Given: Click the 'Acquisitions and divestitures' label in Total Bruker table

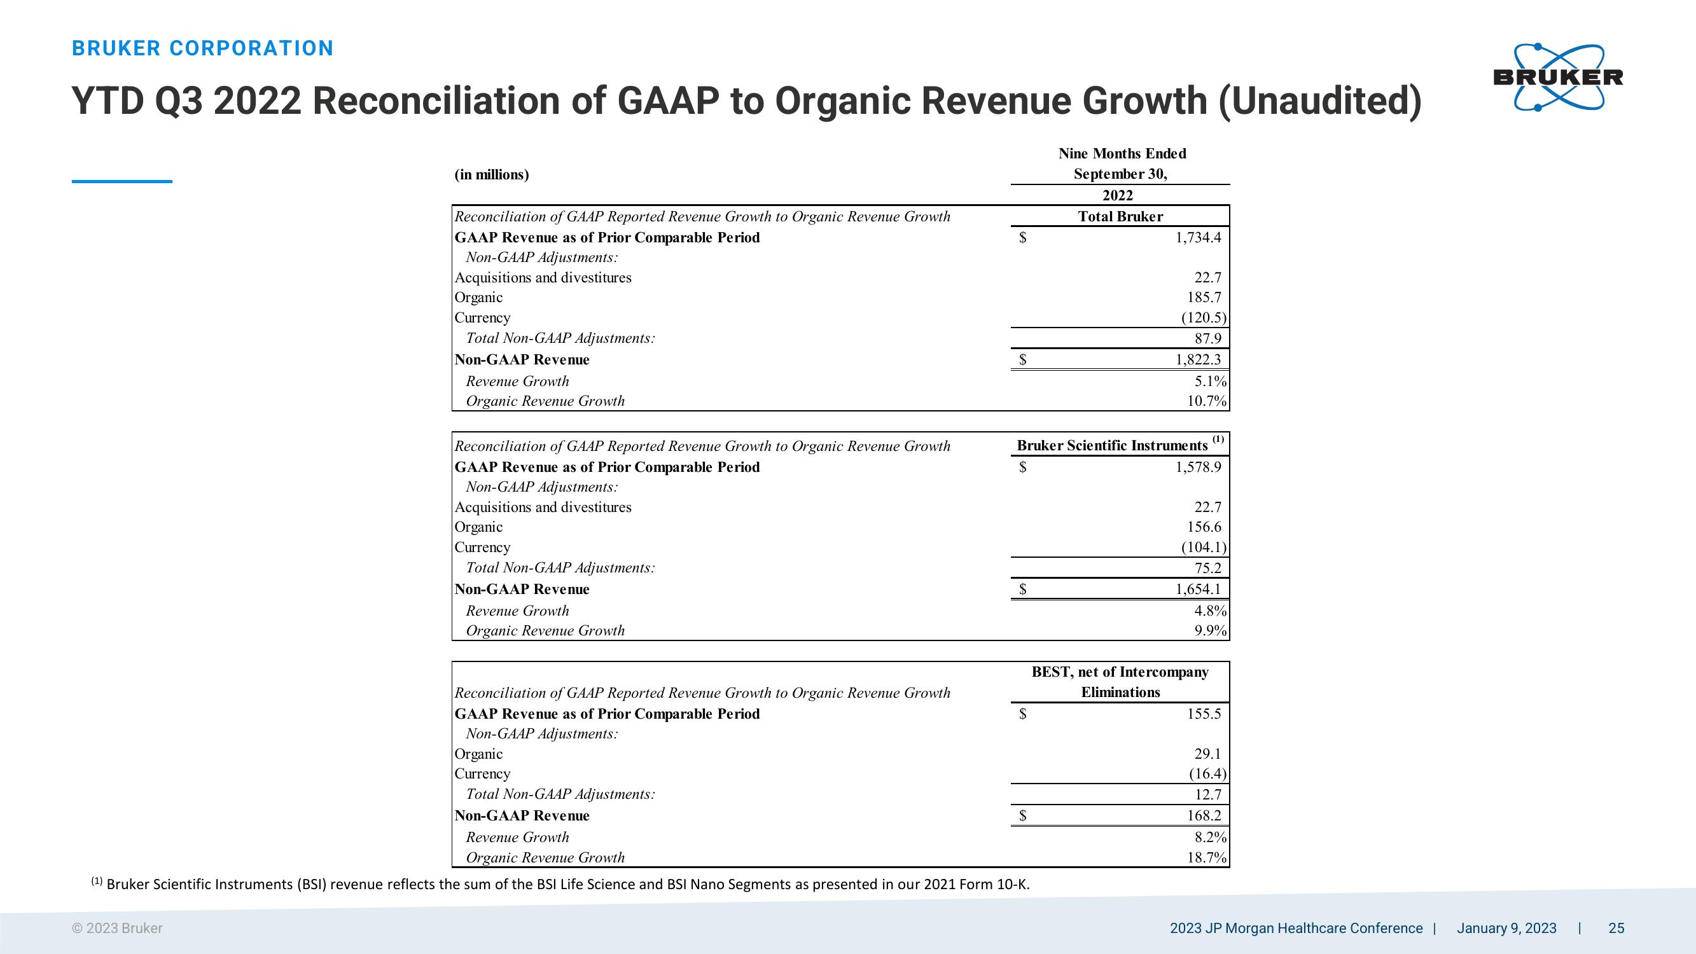Looking at the screenshot, I should coord(543,278).
